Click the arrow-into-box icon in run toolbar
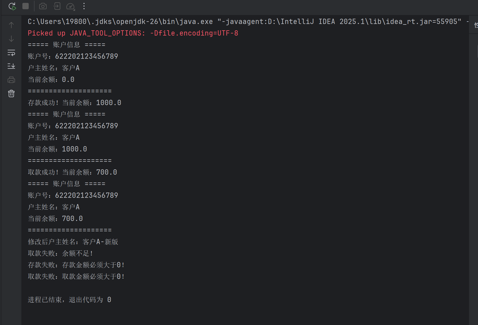 pos(57,6)
